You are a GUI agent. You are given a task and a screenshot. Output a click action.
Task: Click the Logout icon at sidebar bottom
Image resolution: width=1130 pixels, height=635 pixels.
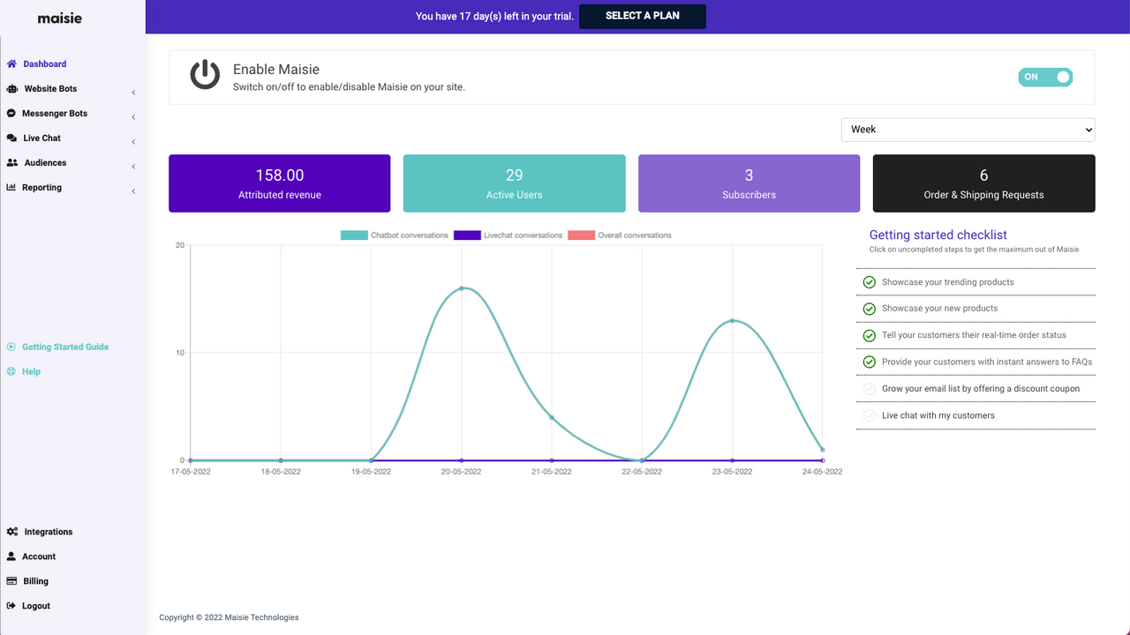pyautogui.click(x=11, y=605)
